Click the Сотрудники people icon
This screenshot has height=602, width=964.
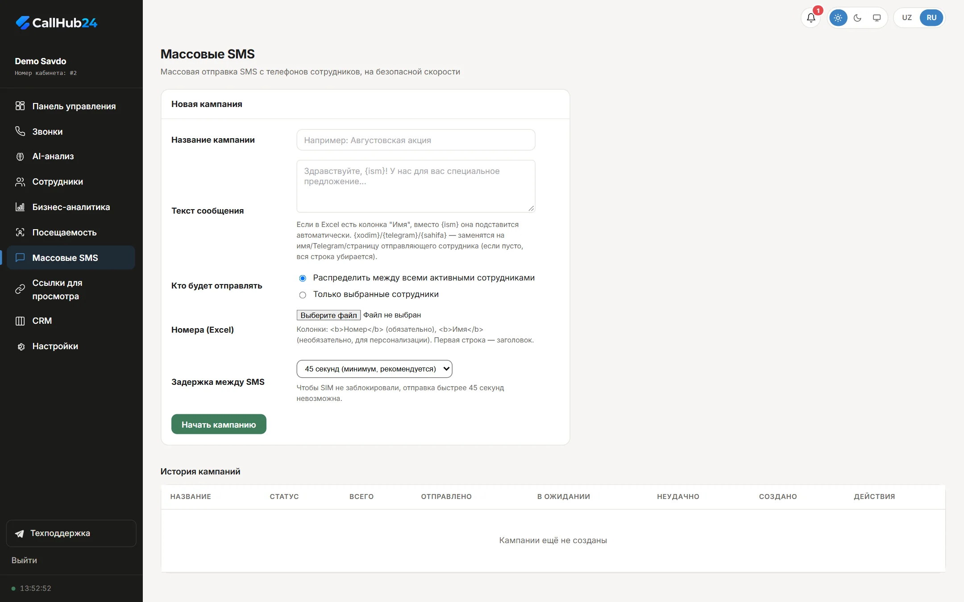pyautogui.click(x=20, y=182)
